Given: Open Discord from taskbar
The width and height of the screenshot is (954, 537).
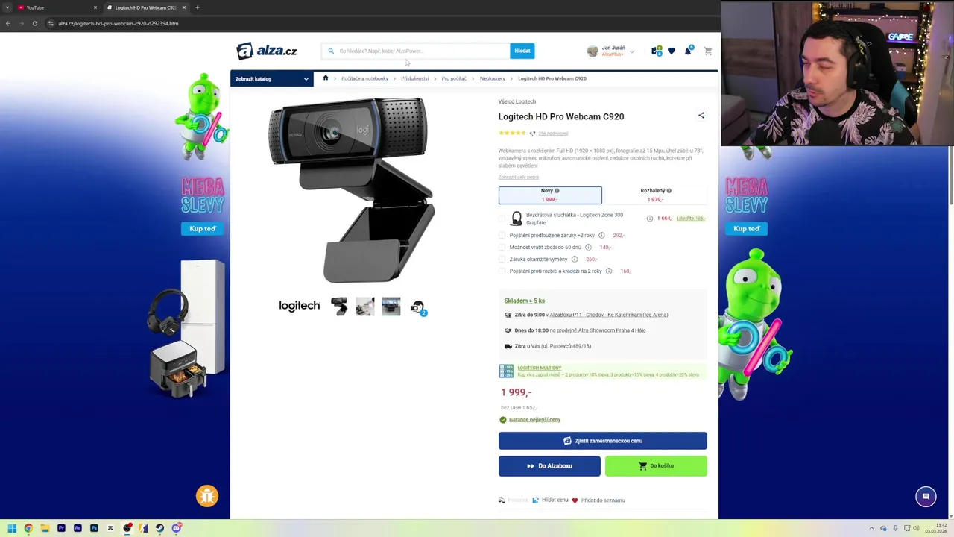Looking at the screenshot, I should (177, 528).
